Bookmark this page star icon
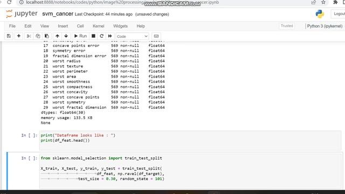Viewport: 345px width, 194px height. [323, 2]
